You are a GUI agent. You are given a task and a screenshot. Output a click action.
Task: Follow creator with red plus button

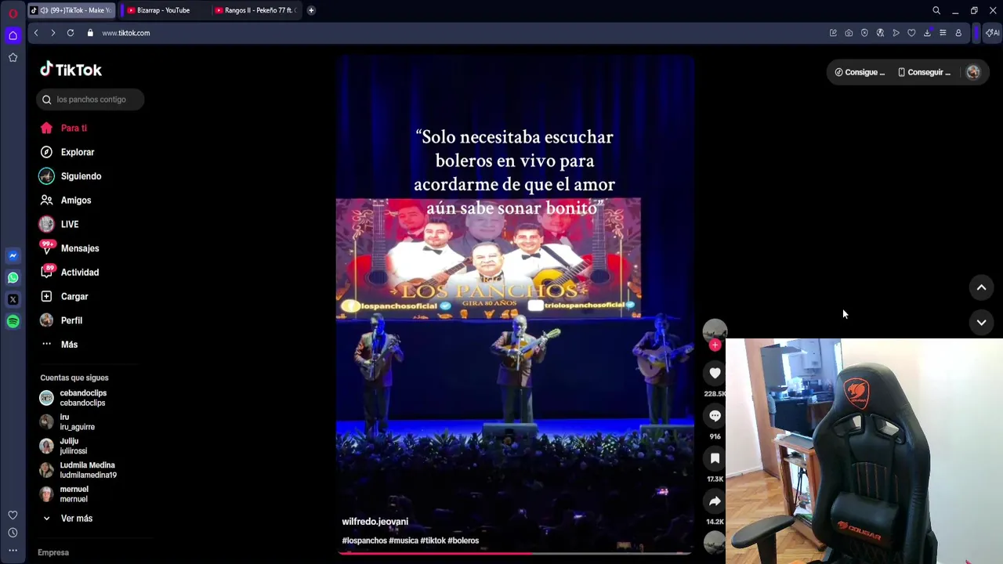(x=715, y=345)
